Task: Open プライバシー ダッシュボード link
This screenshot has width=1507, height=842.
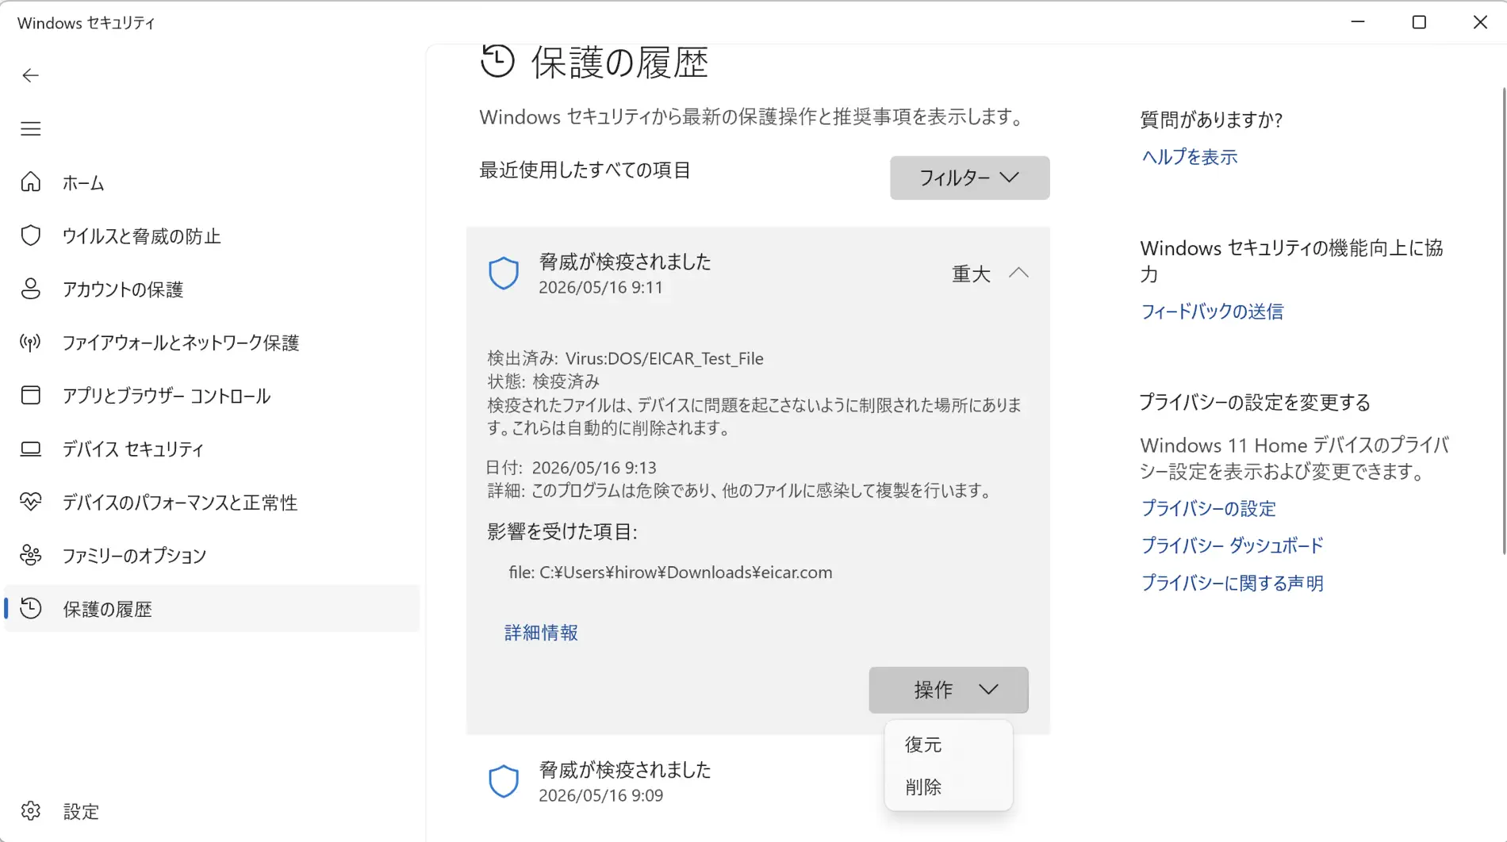Action: click(x=1232, y=545)
